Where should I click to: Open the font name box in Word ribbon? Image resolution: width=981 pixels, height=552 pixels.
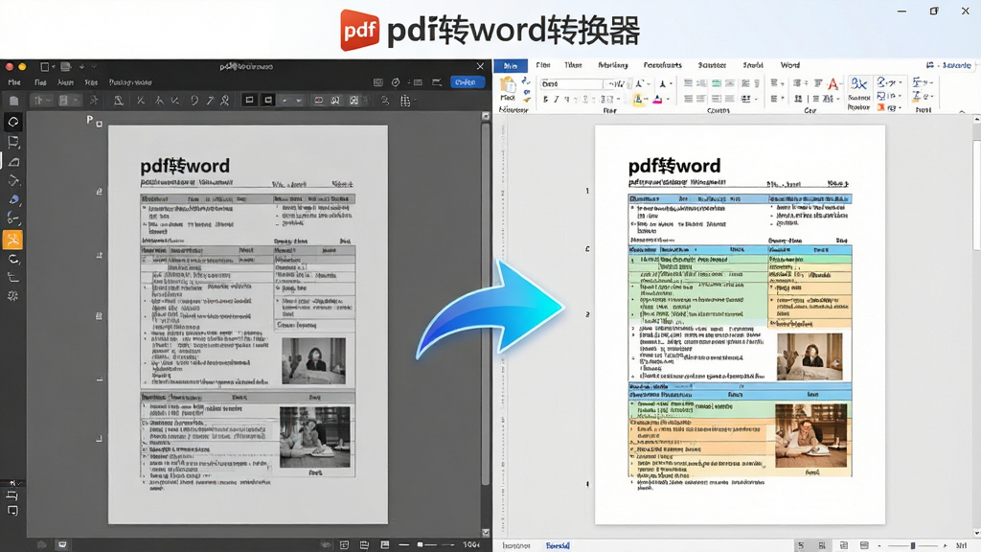pos(571,84)
